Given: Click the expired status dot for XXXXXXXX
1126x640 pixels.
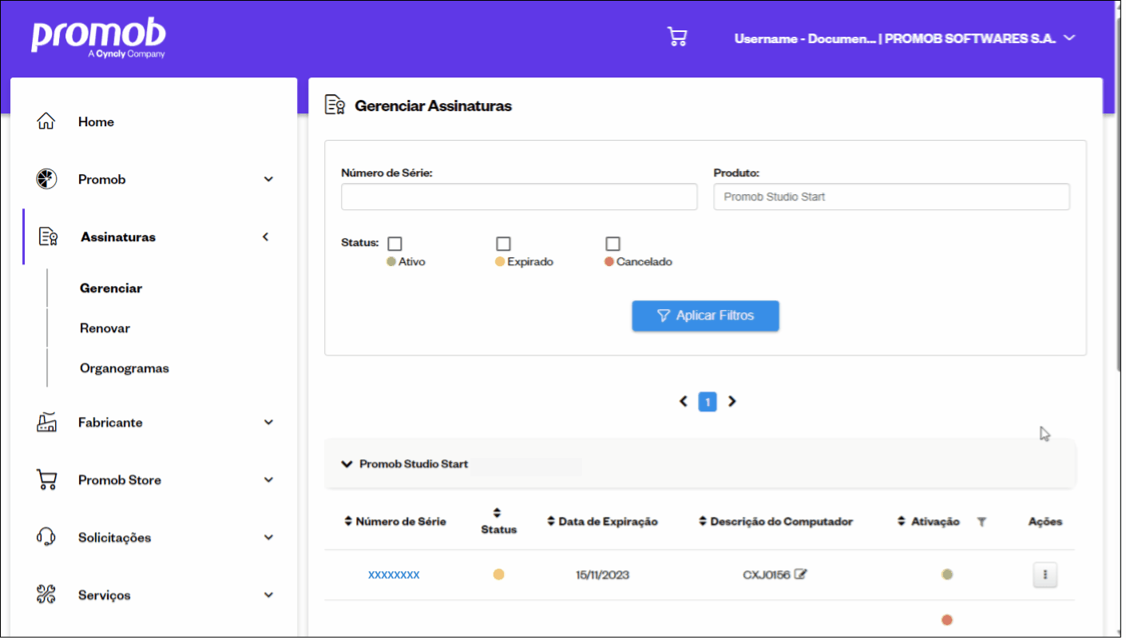Looking at the screenshot, I should [498, 574].
